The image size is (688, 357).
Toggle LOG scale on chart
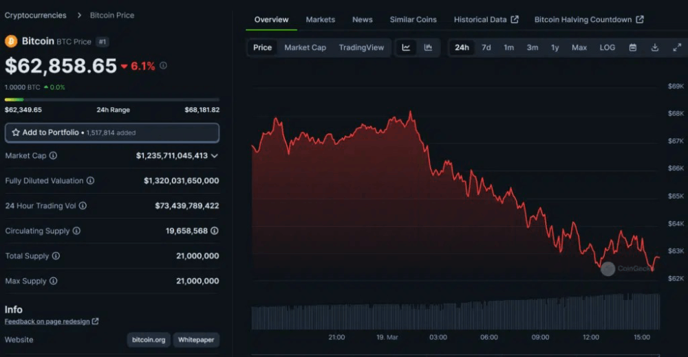(608, 47)
